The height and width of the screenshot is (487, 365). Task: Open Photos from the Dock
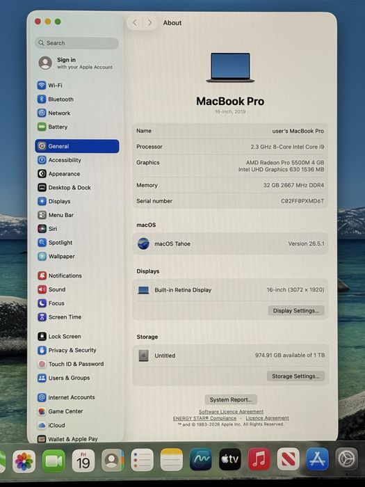coord(24,461)
